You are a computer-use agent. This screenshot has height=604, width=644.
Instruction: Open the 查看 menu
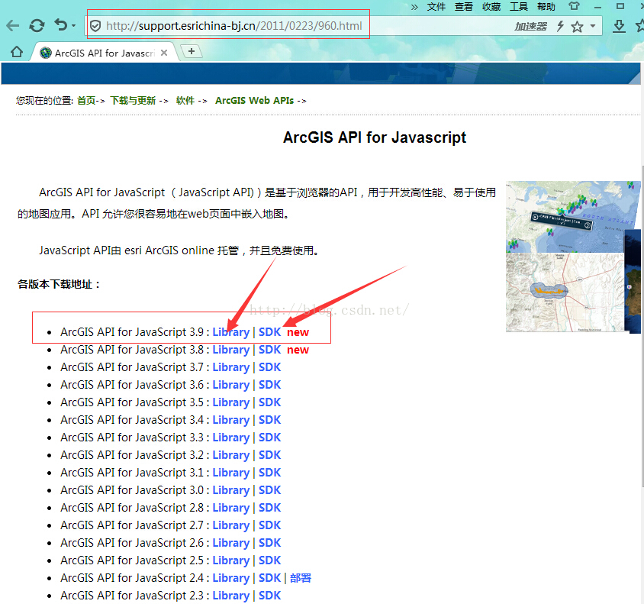click(x=464, y=7)
